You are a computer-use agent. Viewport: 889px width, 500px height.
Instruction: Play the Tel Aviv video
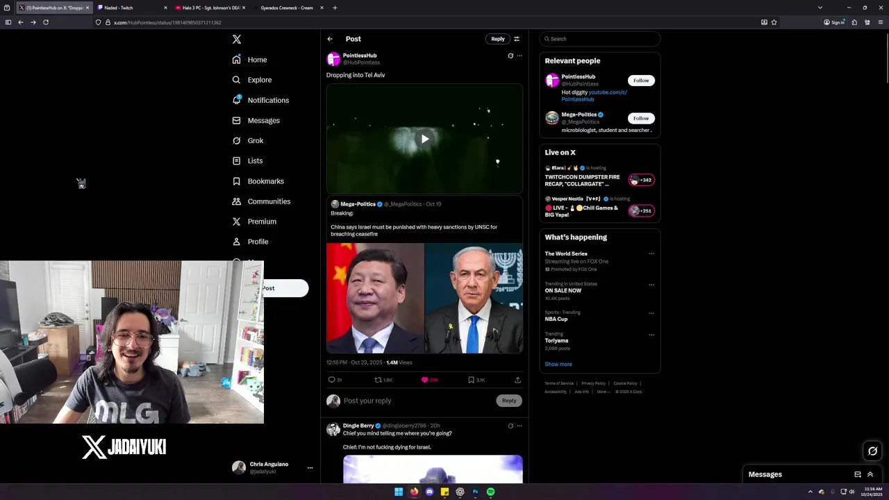click(424, 139)
